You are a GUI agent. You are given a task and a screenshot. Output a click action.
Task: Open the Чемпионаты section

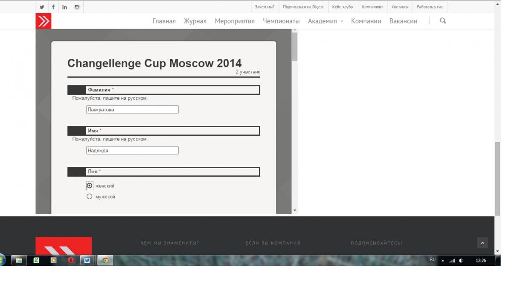[x=281, y=21]
